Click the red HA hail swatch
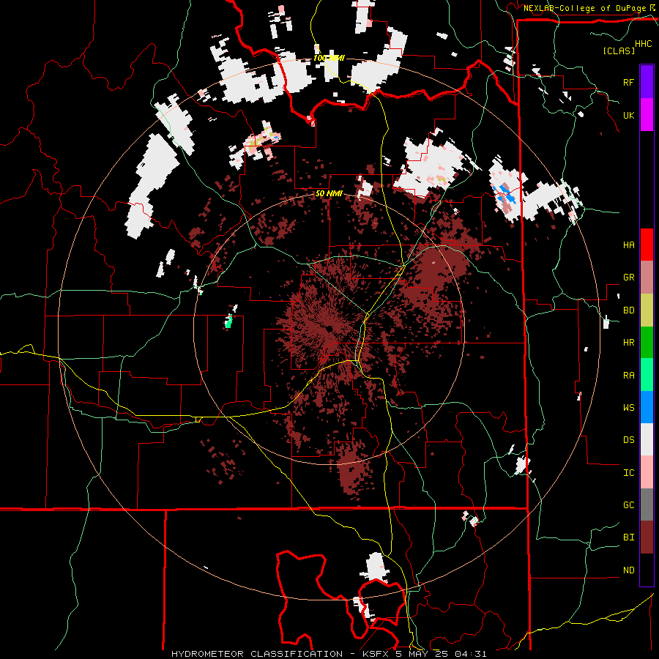Screen dimensions: 659x659 647,245
